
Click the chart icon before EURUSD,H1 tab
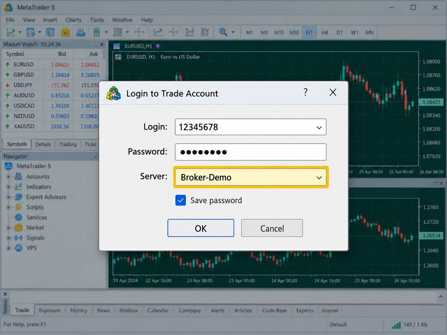(117, 46)
